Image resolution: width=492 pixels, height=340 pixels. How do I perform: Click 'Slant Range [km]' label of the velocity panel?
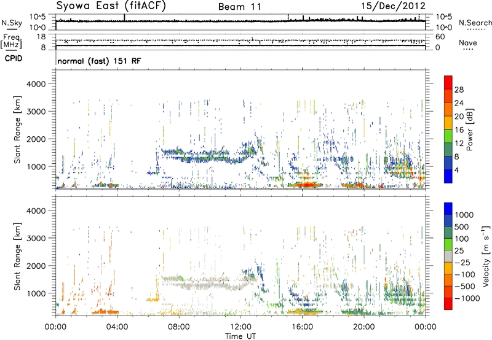pos(17,257)
